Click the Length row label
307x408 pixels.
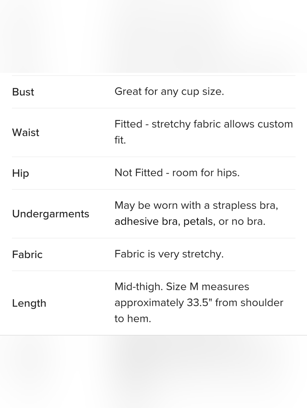point(29,303)
